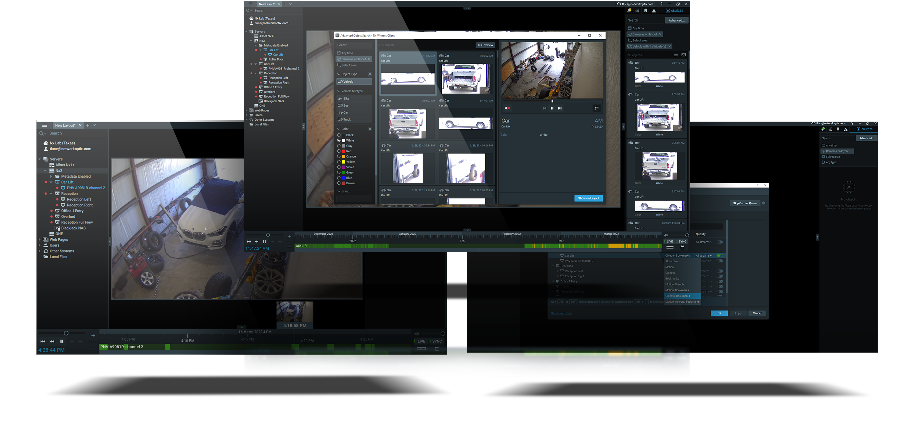Viewport: 915px width, 423px height.
Task: Switch the object results to thumbnail-only view
Action: tap(684, 55)
